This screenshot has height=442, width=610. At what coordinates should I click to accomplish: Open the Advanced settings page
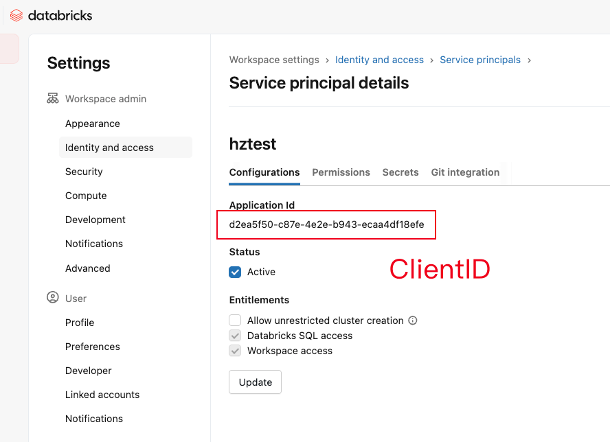(x=88, y=268)
